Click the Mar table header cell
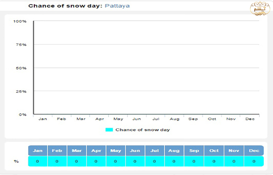The width and height of the screenshot is (273, 175). 76,150
